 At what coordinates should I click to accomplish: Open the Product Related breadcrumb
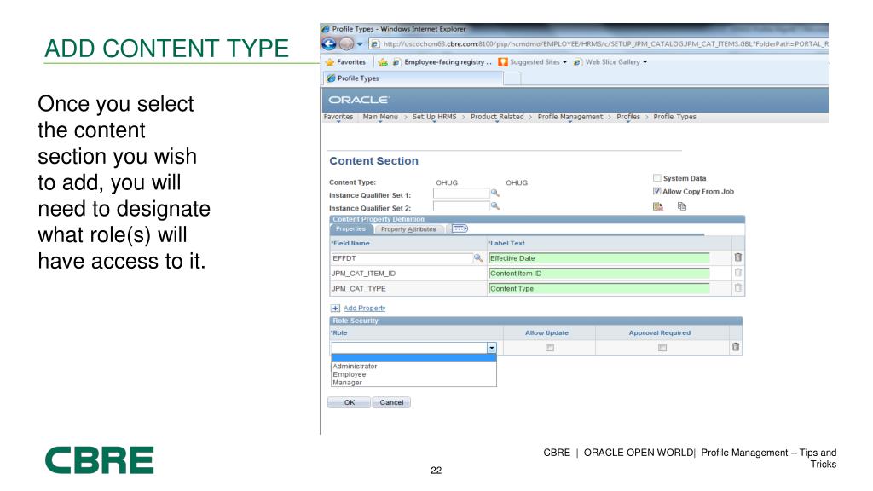click(x=497, y=117)
